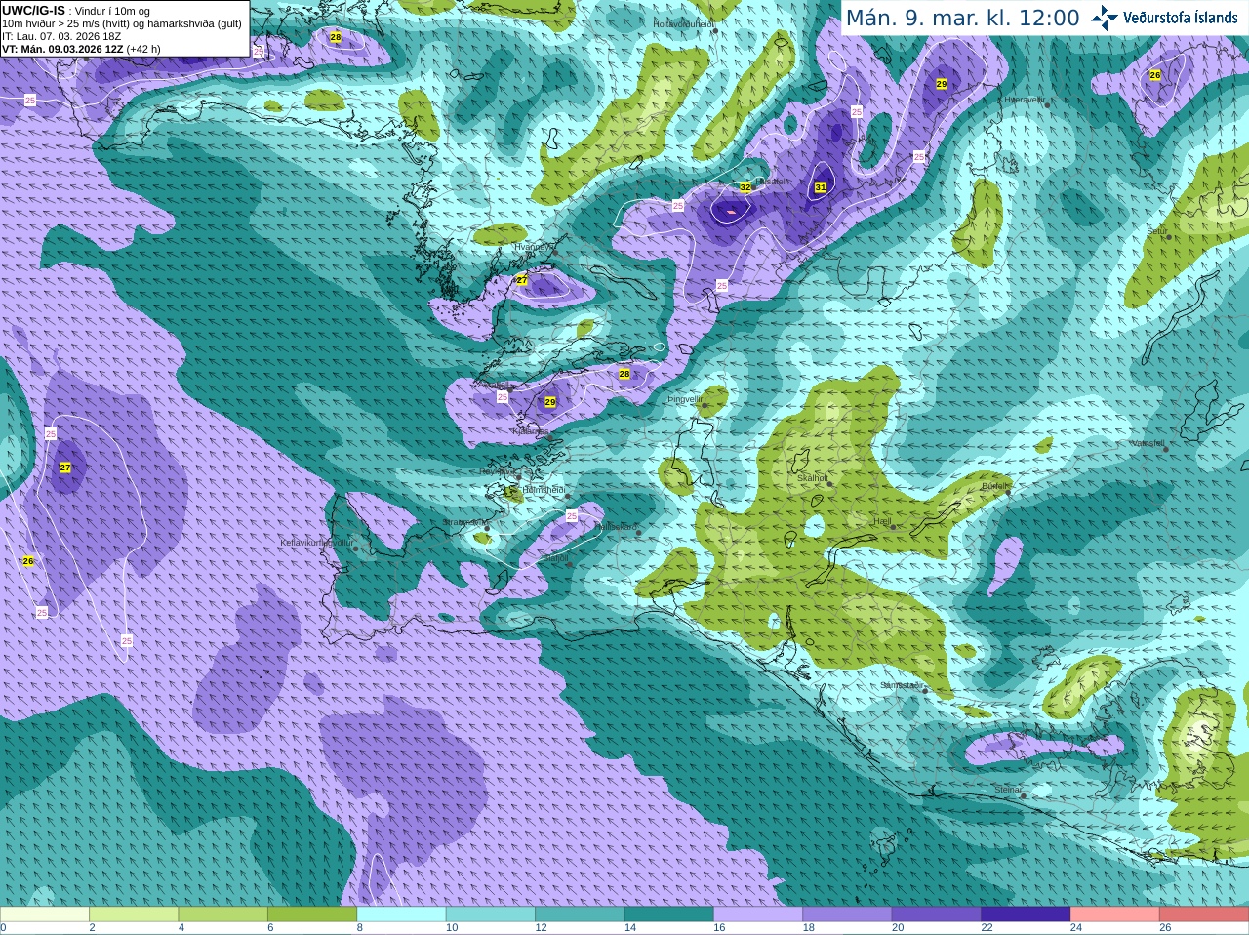Click the Keflavíkurflugvöllur station label

point(316,543)
